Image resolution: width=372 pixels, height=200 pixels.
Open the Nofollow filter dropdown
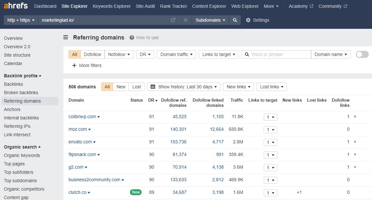click(x=119, y=54)
